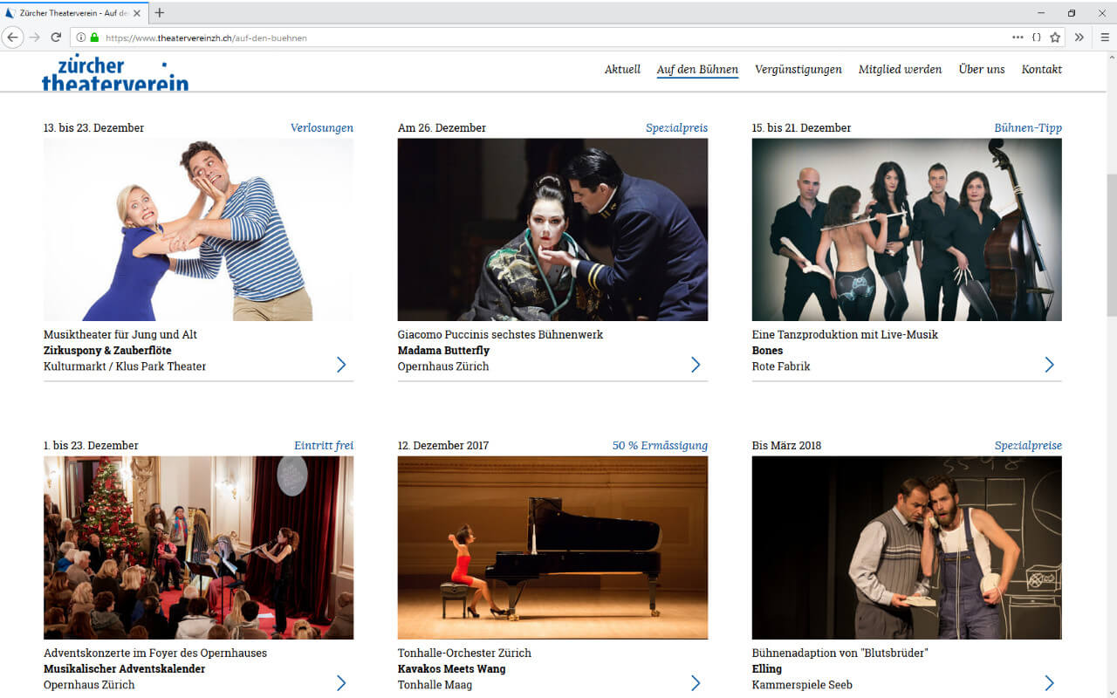Click the 50 % Ermässigung tag
Image resolution: width=1117 pixels, height=698 pixels.
pos(660,445)
